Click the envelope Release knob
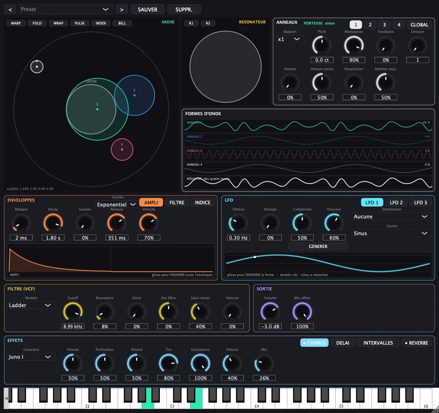The image size is (439, 413). click(x=117, y=223)
